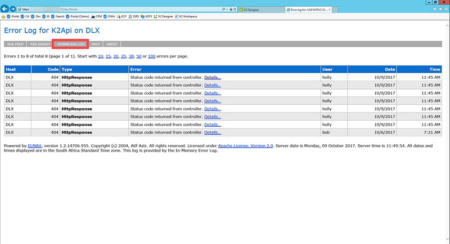The image size is (450, 244).
Task: Open Apache License, Version 2.0 link
Action: point(245,146)
